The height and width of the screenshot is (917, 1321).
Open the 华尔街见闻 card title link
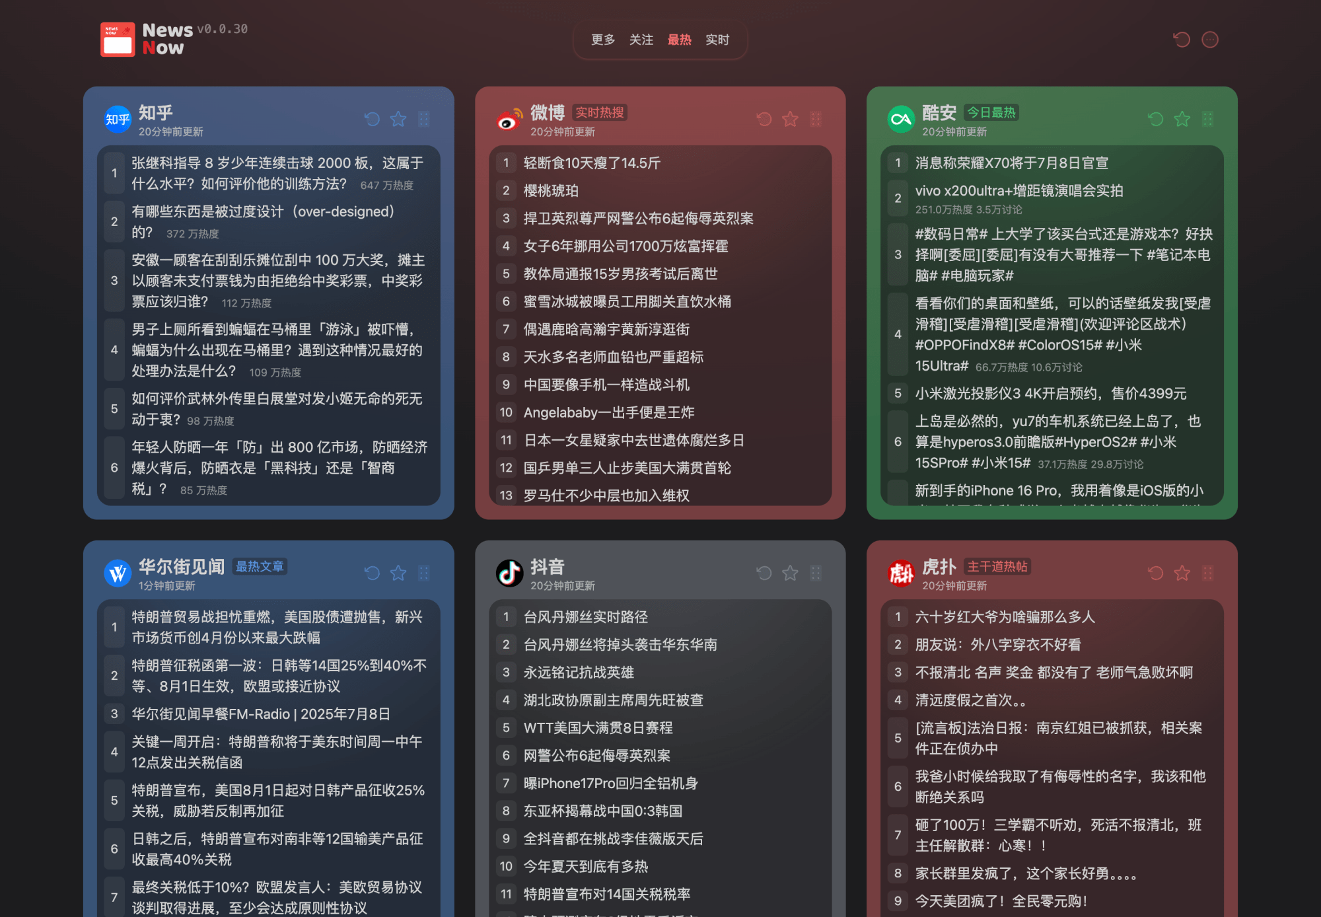click(x=182, y=566)
